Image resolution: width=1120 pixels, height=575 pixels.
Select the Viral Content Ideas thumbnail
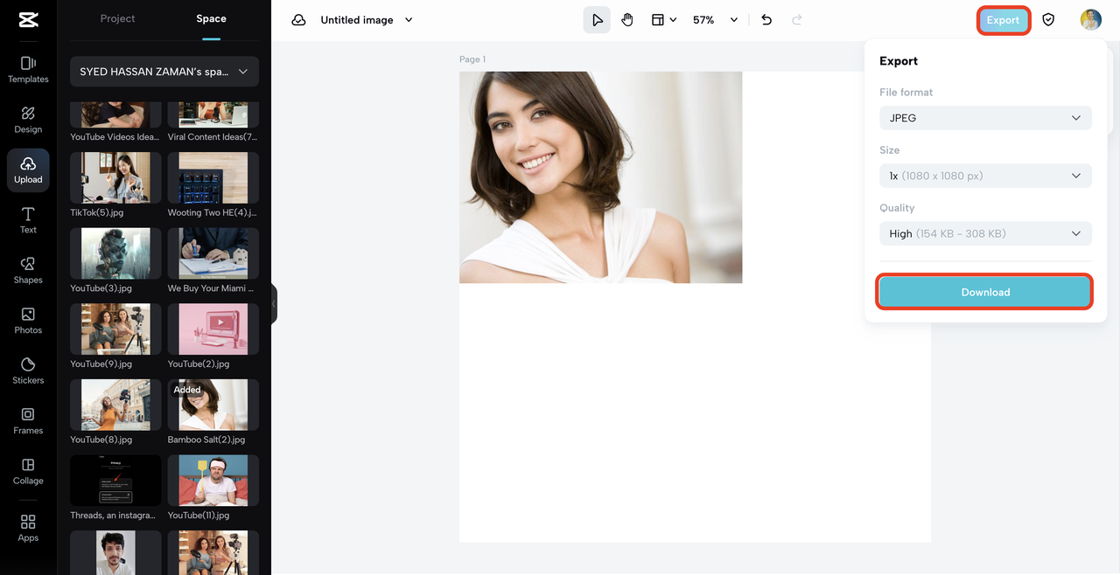[213, 114]
